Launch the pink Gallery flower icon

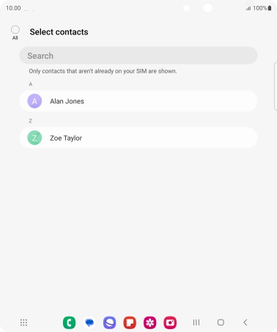point(149,322)
